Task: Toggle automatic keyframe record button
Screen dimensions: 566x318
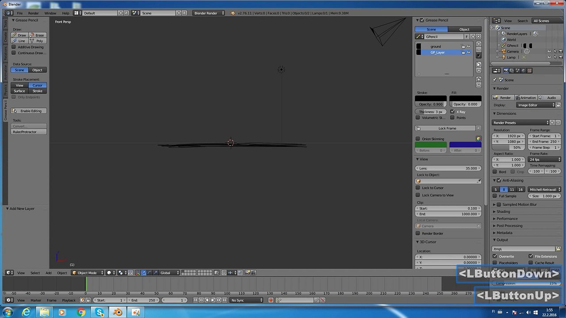Action: [x=271, y=300]
